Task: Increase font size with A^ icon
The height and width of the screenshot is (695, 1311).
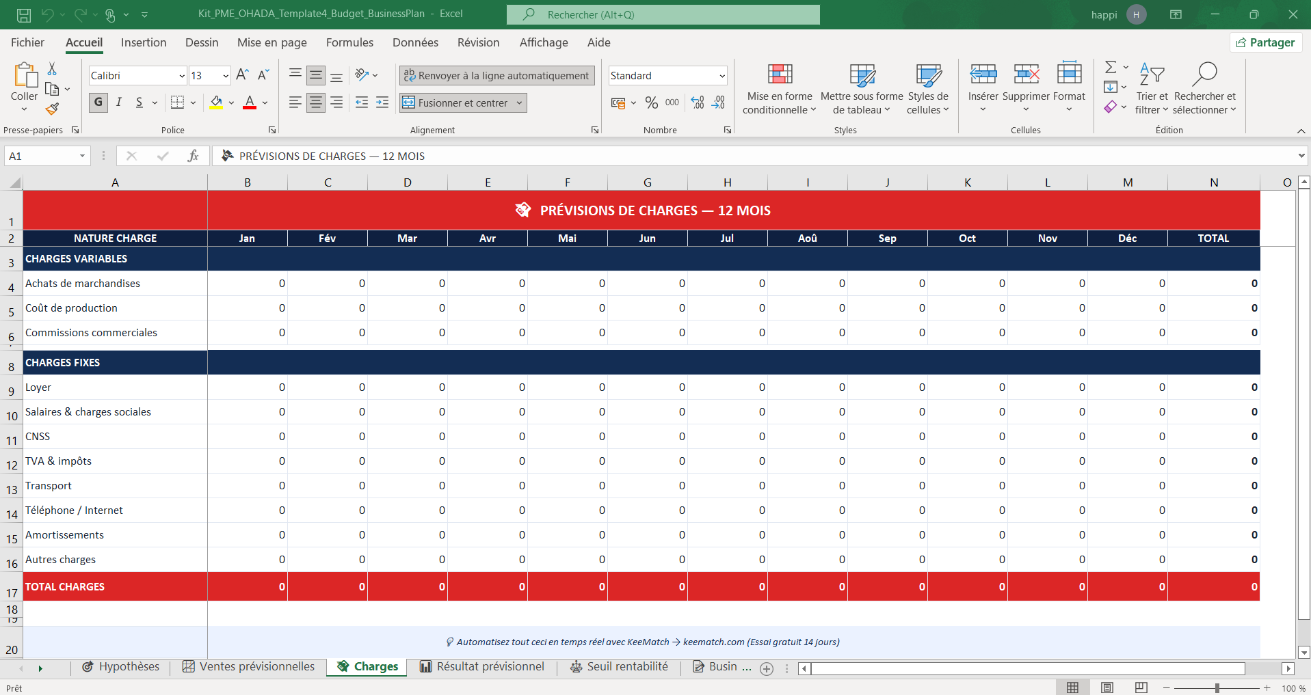Action: (242, 75)
